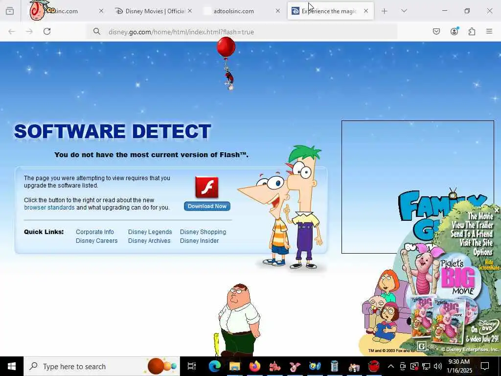501x376 pixels.
Task: Choose Hide ScreenMate in the menu
Action: (x=489, y=265)
